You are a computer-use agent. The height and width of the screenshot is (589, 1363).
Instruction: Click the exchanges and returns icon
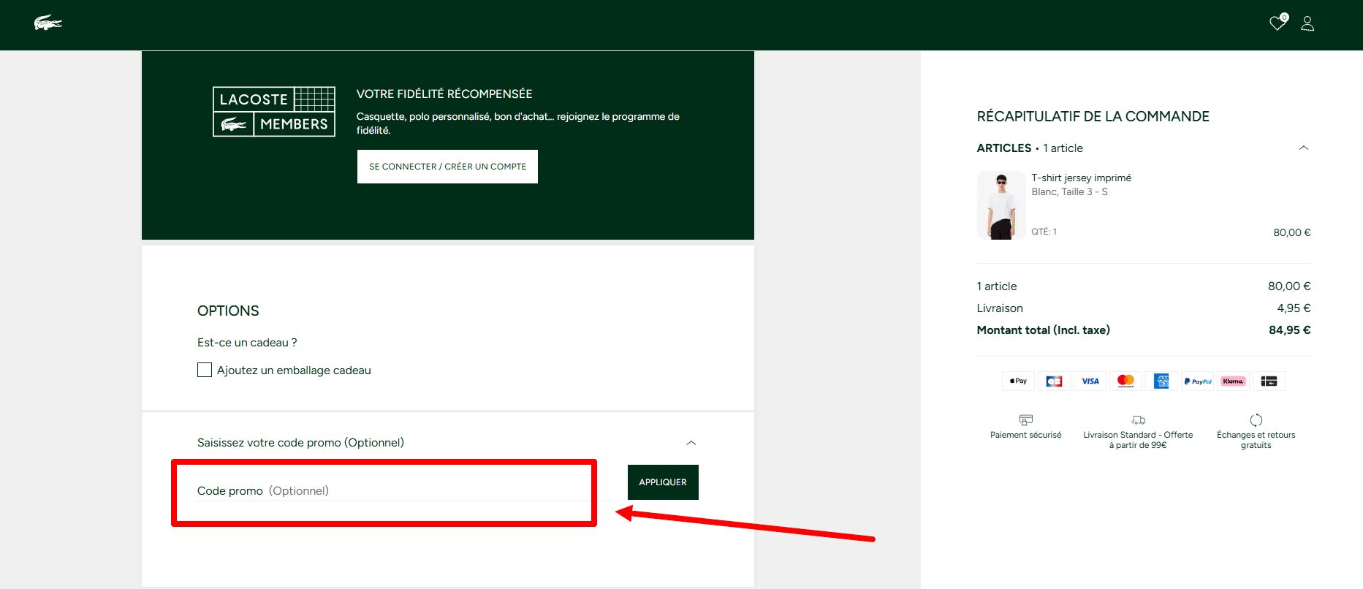(x=1256, y=420)
